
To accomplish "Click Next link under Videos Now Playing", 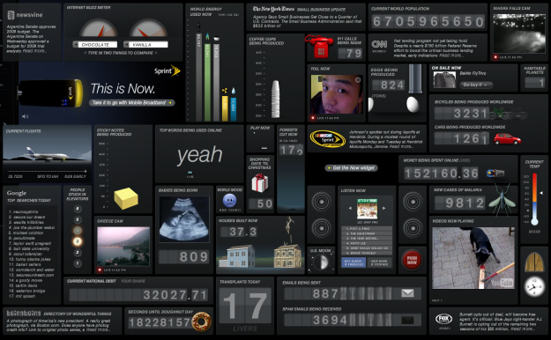I will pyautogui.click(x=436, y=300).
